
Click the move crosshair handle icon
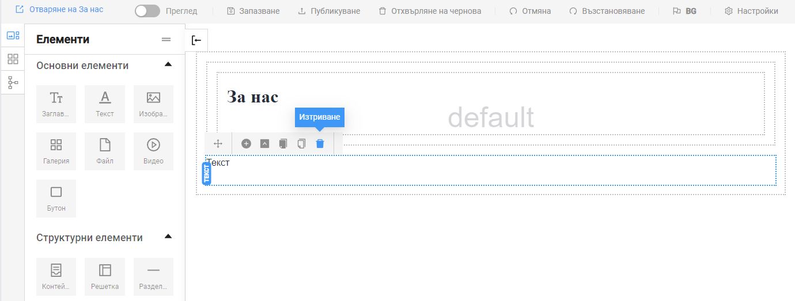pos(218,144)
